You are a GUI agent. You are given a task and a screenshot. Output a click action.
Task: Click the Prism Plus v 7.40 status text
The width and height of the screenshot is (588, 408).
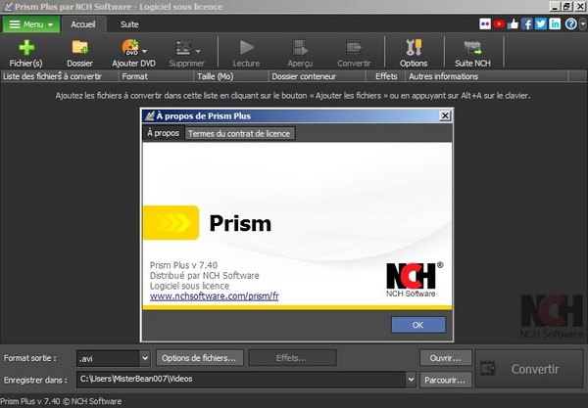pyautogui.click(x=61, y=401)
